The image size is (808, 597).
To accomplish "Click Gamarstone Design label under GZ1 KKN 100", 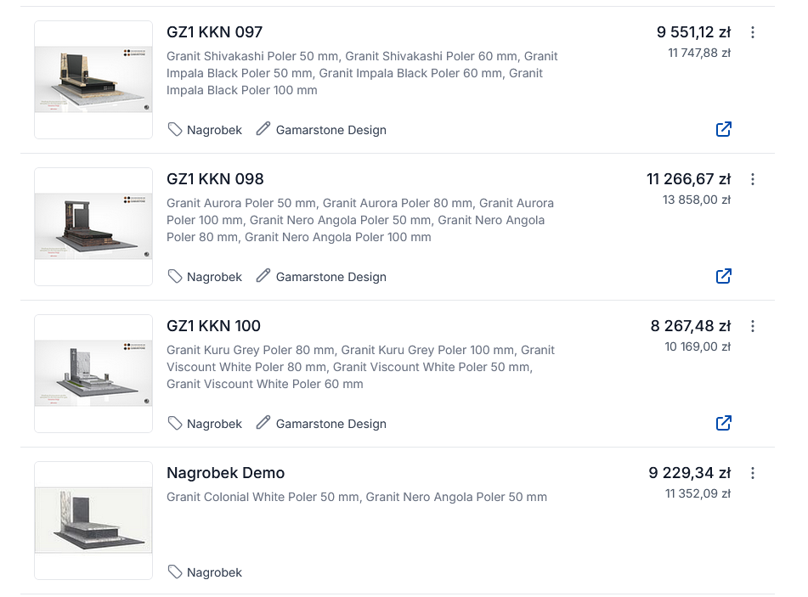I will 331,424.
